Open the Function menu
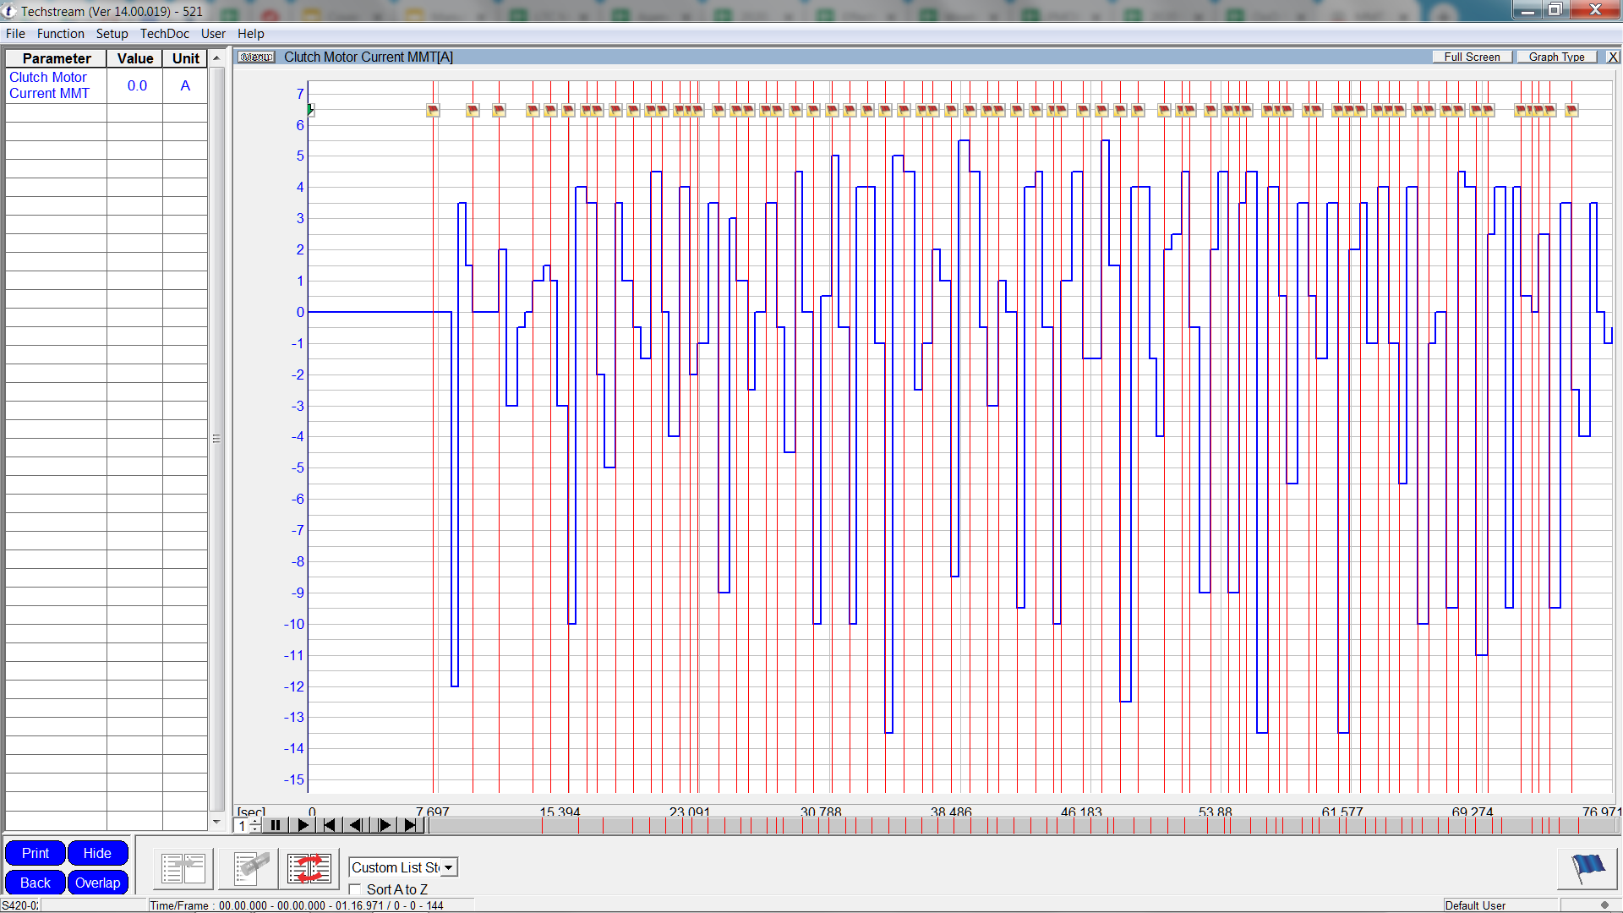 60,33
